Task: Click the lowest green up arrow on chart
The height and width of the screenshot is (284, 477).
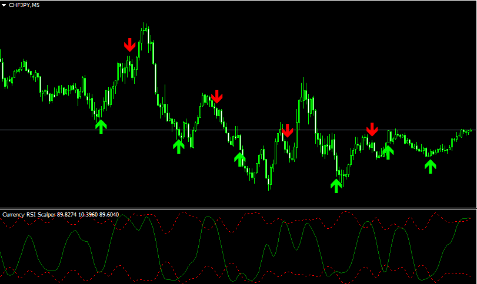Action: pos(336,186)
